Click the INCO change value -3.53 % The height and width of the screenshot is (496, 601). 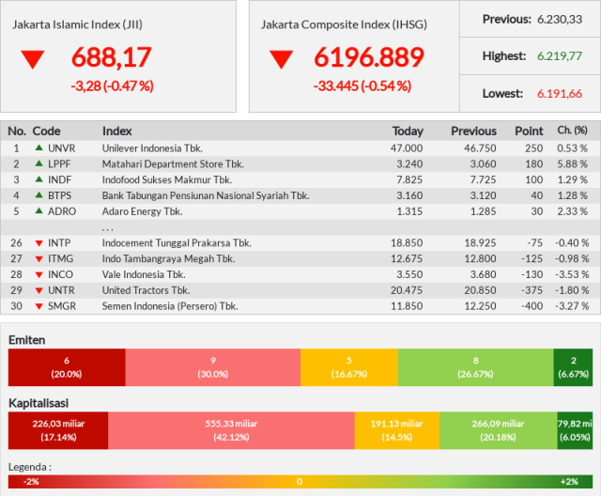(572, 274)
